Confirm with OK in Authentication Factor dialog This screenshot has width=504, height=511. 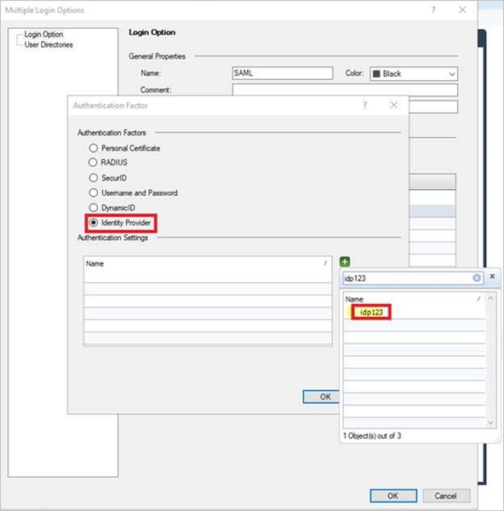click(x=321, y=397)
